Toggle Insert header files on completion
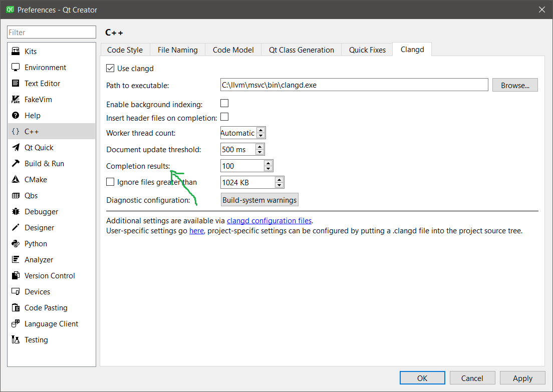 pyautogui.click(x=224, y=117)
